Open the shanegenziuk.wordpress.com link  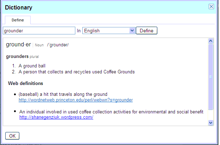56,117
